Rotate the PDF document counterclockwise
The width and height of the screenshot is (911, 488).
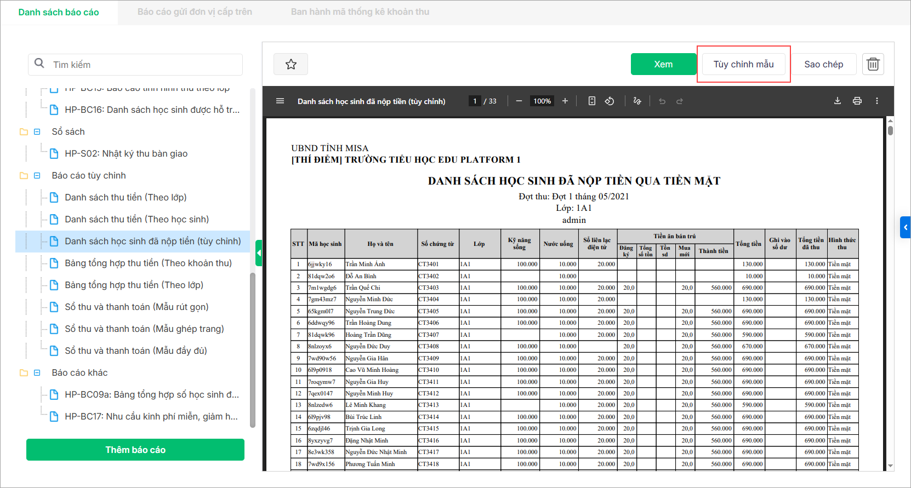click(610, 101)
